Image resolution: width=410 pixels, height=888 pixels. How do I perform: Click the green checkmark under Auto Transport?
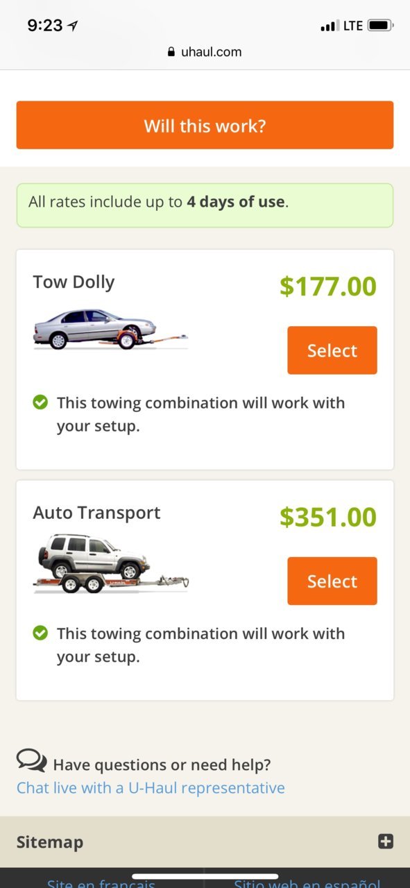click(x=41, y=632)
